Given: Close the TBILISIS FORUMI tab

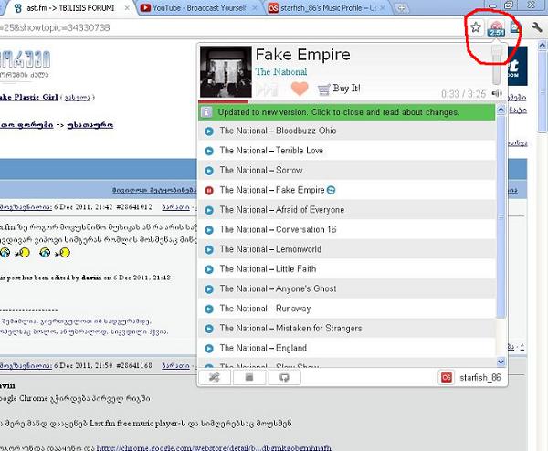Looking at the screenshot, I should point(127,7).
